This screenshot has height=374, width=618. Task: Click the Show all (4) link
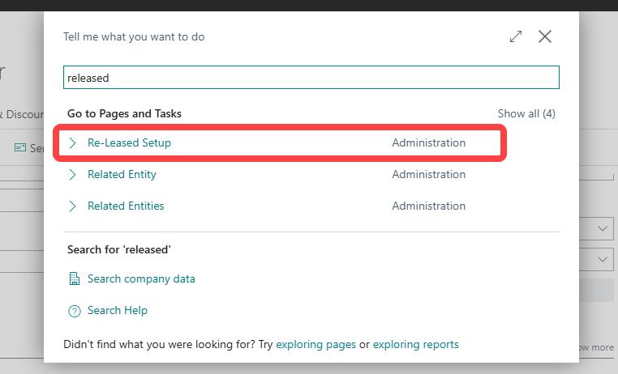pos(526,113)
